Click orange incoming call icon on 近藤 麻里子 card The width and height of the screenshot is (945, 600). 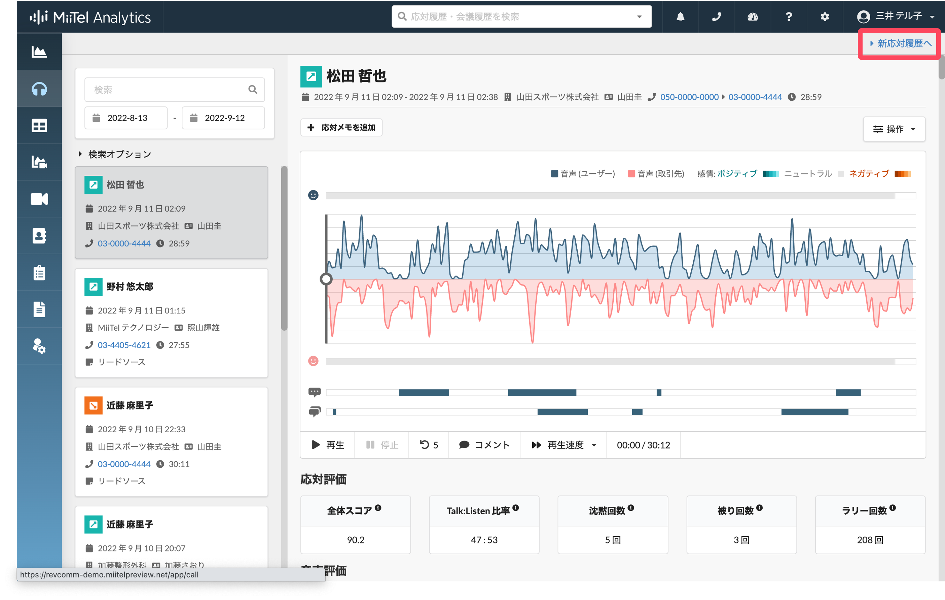coord(94,405)
